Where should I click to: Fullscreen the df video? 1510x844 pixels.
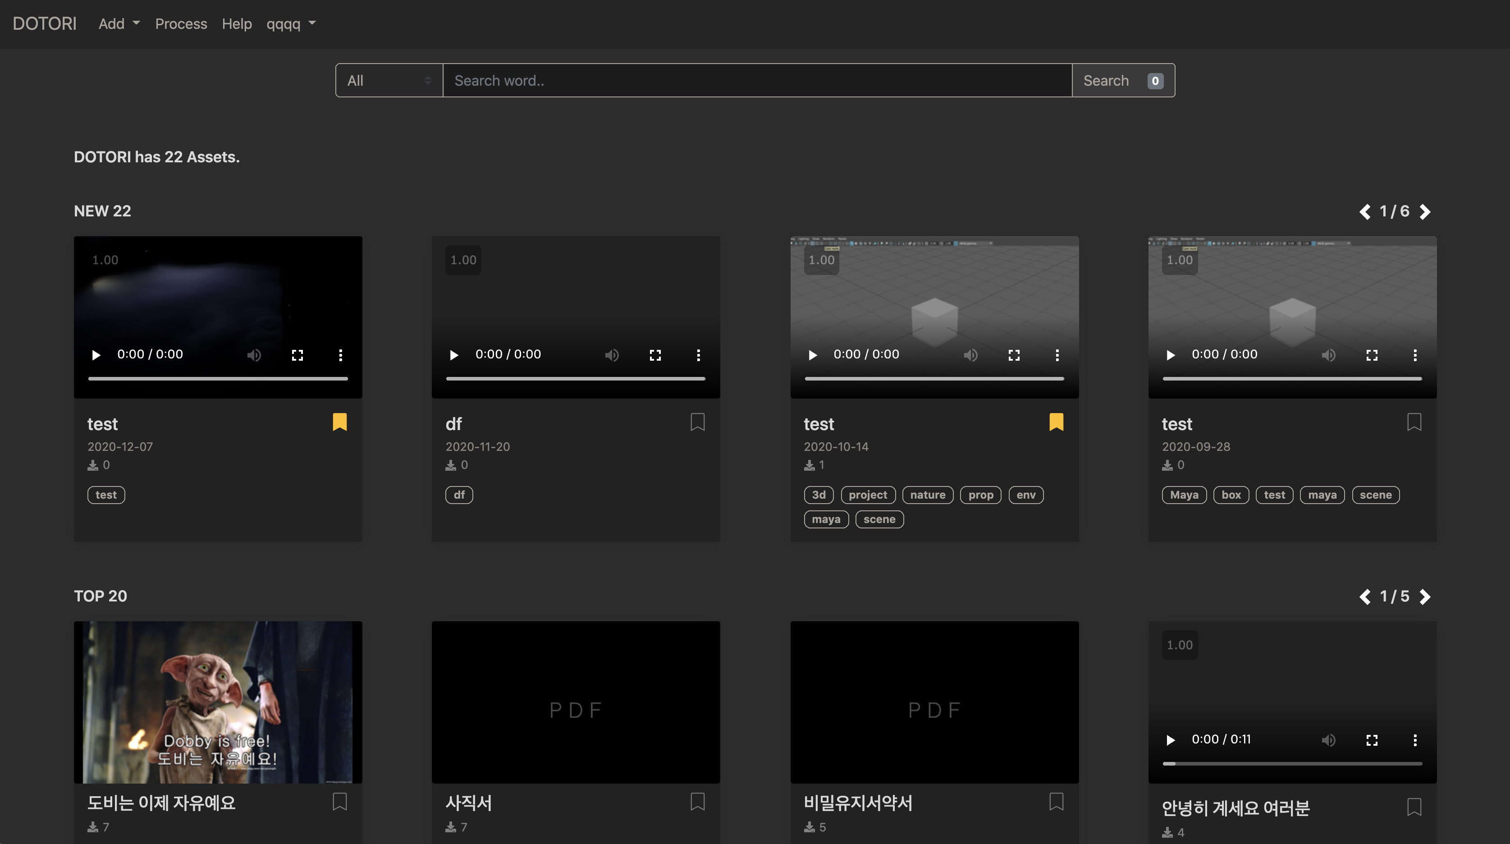[655, 355]
